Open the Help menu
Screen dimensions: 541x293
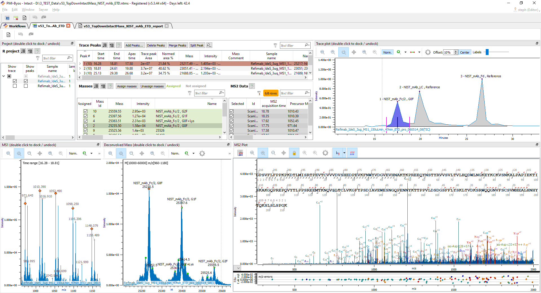tap(56, 10)
